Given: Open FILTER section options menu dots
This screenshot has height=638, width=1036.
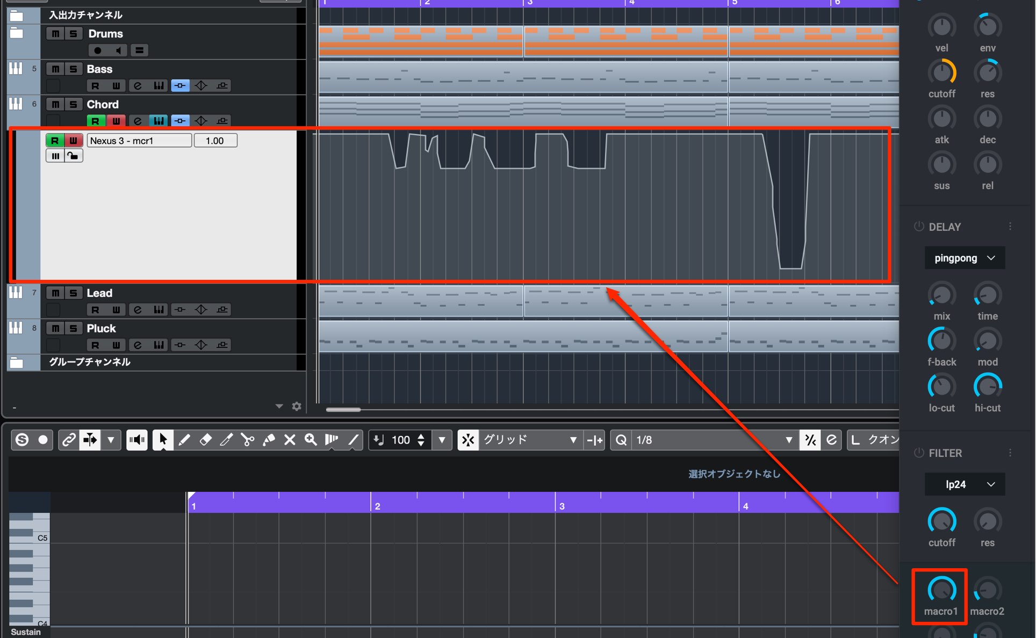Looking at the screenshot, I should tap(1010, 453).
